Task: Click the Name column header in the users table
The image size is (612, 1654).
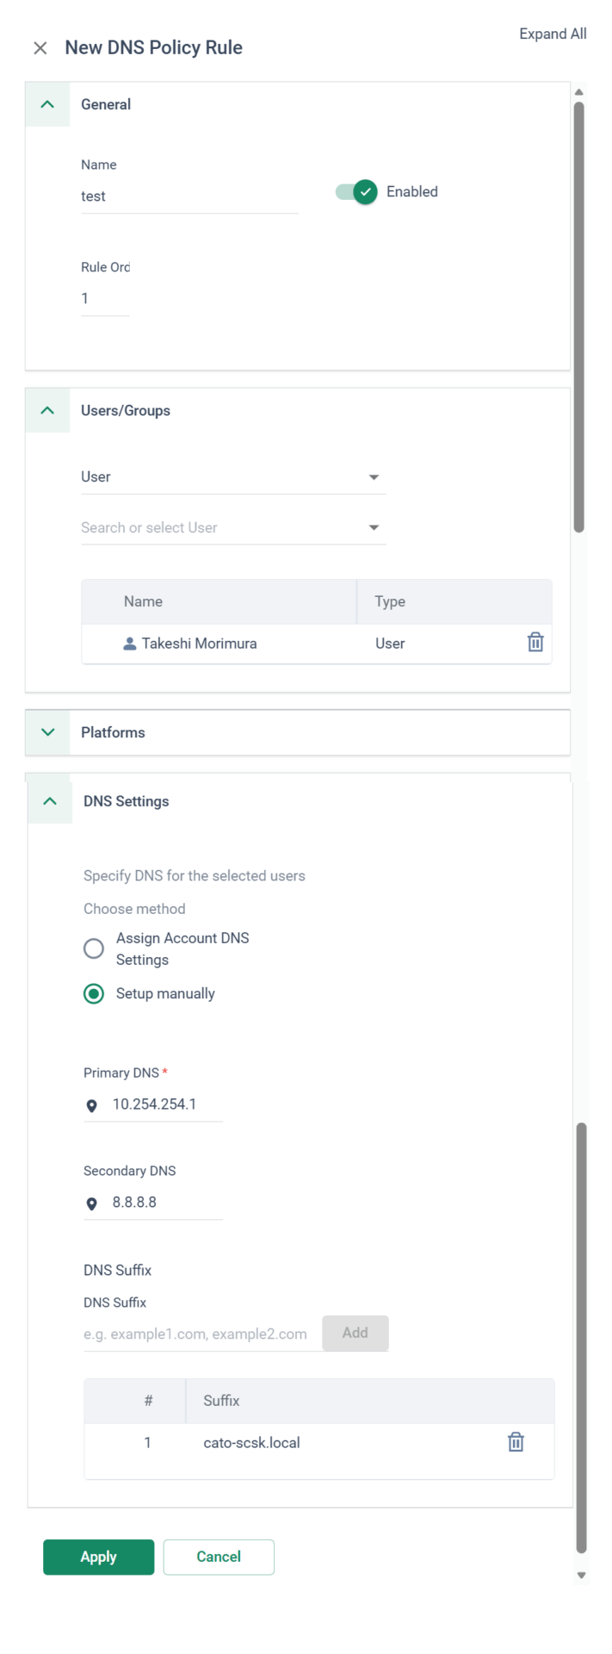Action: click(143, 601)
